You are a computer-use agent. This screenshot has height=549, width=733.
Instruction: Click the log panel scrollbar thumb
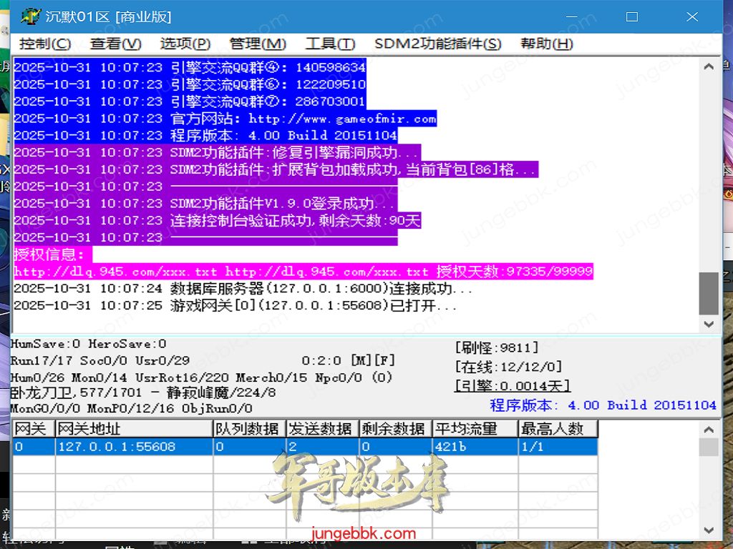(x=709, y=292)
